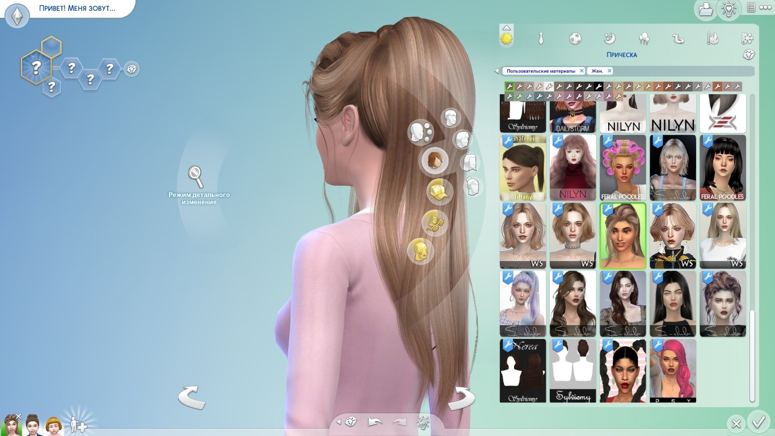Expand the randomize options arrow beside bottom dice
Viewport: 775px width, 436px height.
tap(339, 422)
